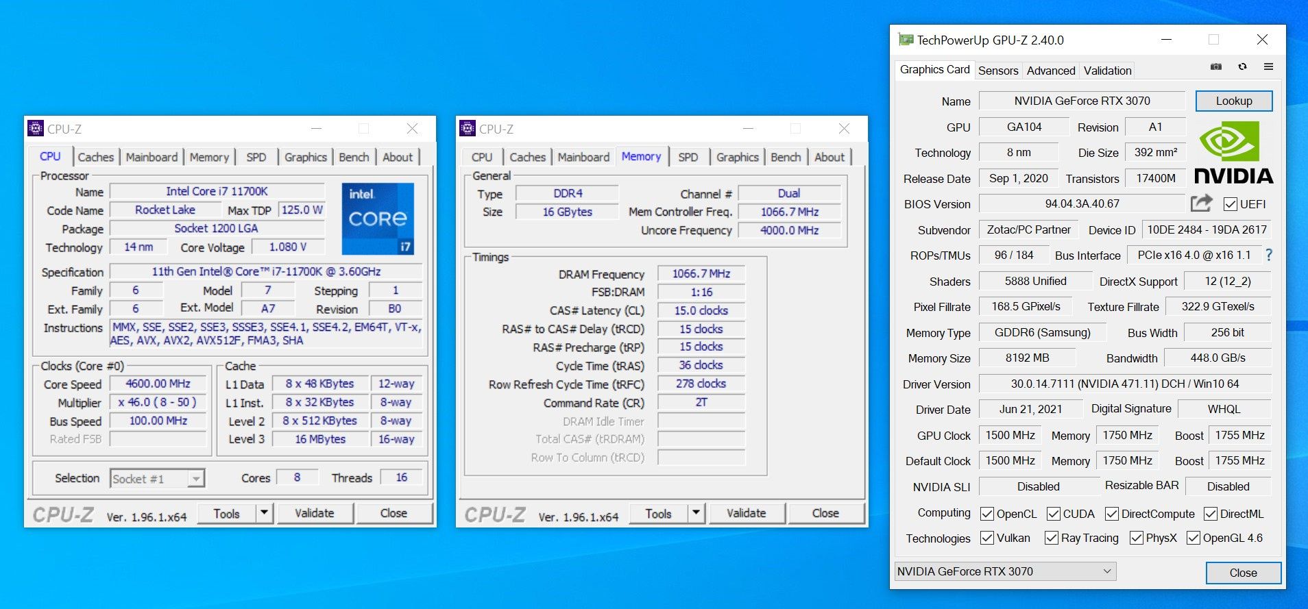Viewport: 1308px width, 609px height.
Task: Open Bench tab in left CPU-Z window
Action: point(354,157)
